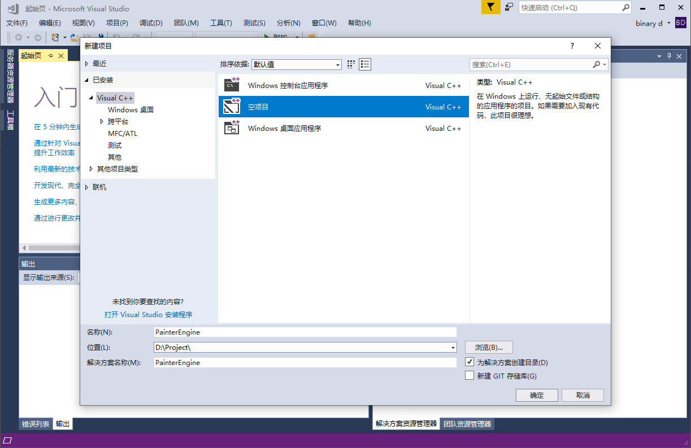
Task: Click the template search magnifier icon
Action: coord(596,64)
